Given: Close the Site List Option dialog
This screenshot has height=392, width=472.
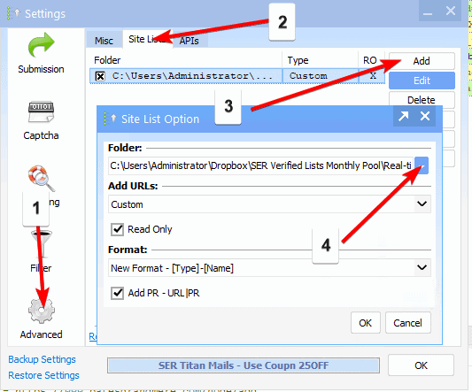Looking at the screenshot, I should click(x=425, y=116).
